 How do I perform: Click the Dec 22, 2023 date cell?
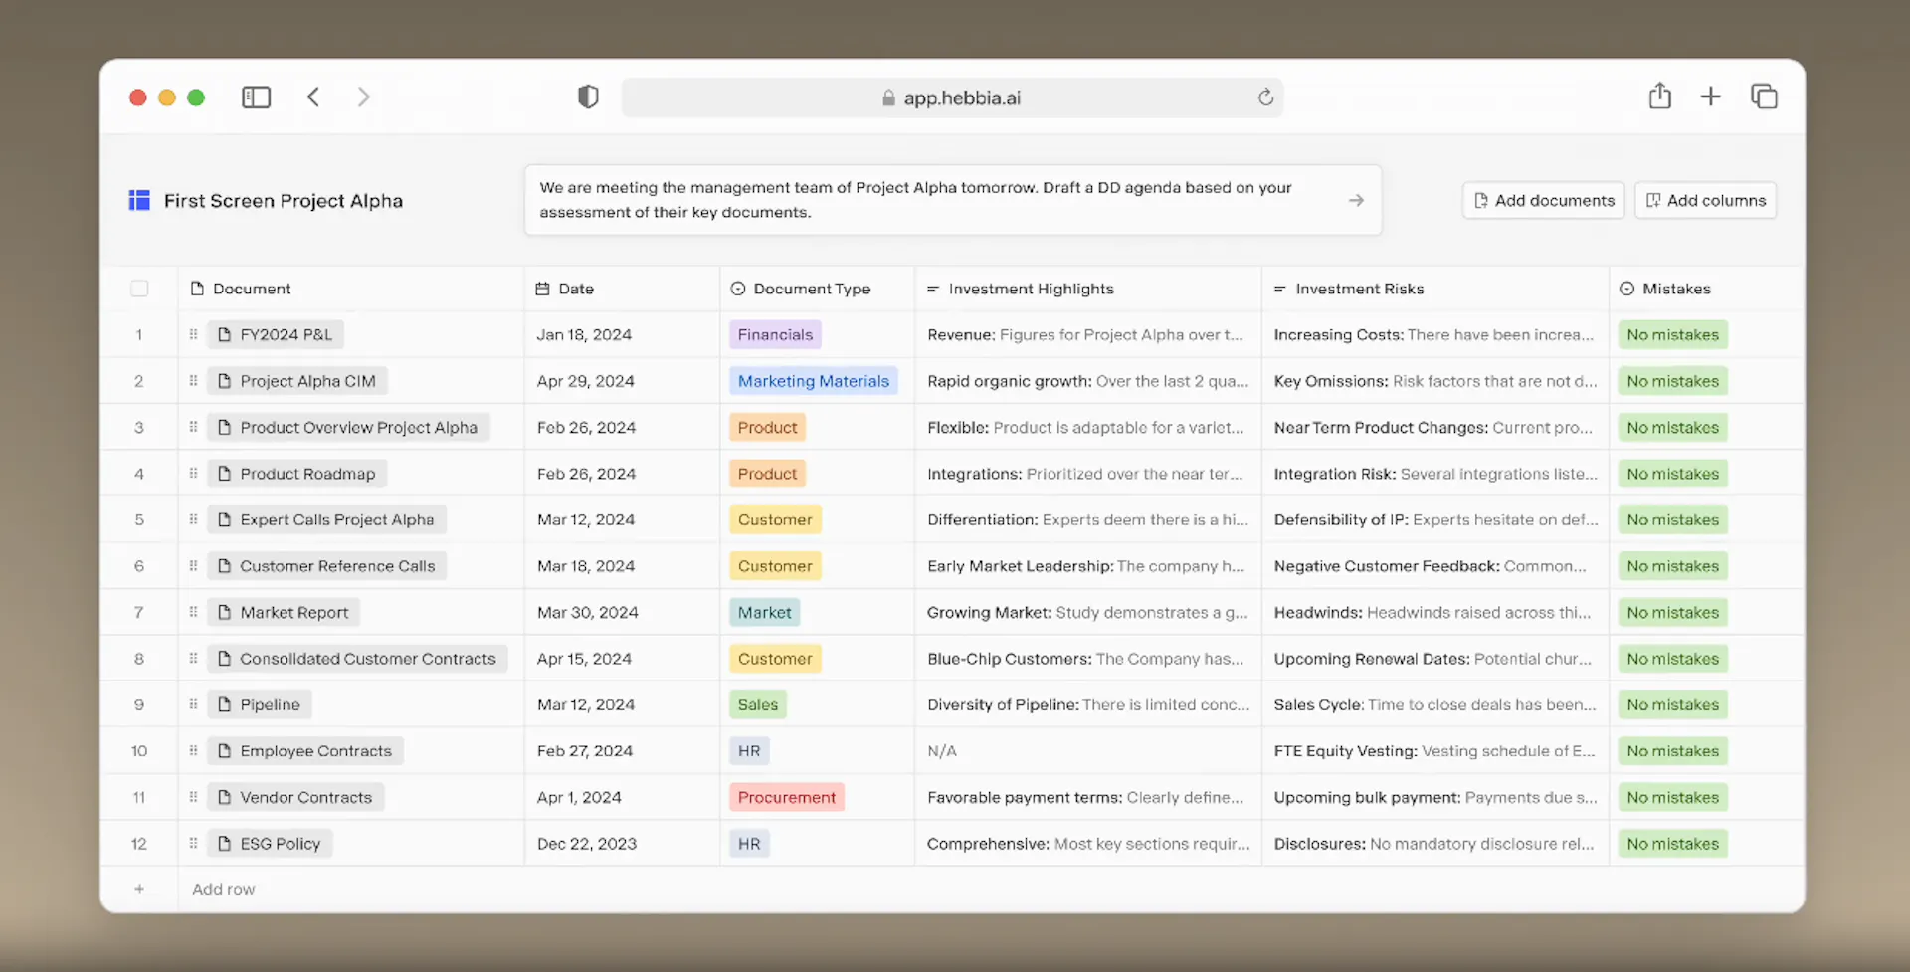point(622,844)
